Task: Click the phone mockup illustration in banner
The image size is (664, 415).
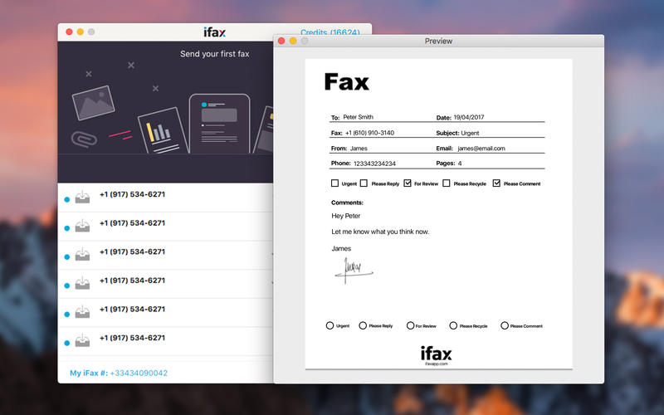Action: (x=219, y=124)
